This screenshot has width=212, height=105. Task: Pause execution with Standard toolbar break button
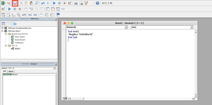click(59, 3)
